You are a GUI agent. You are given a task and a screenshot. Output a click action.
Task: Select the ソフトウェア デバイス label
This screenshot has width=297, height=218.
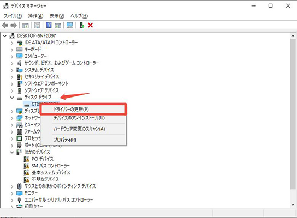click(x=41, y=90)
